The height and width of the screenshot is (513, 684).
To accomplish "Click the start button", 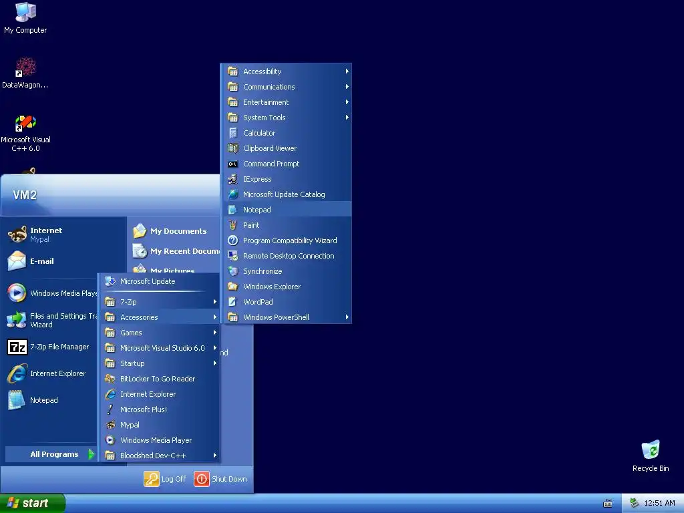I will coord(32,503).
